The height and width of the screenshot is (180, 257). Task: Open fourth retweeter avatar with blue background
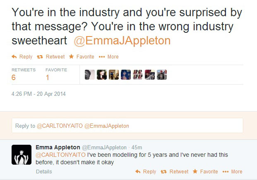126,75
